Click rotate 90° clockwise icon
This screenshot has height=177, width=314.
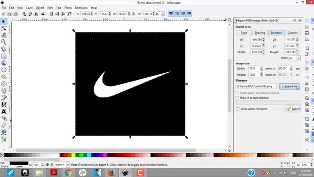[30, 14]
